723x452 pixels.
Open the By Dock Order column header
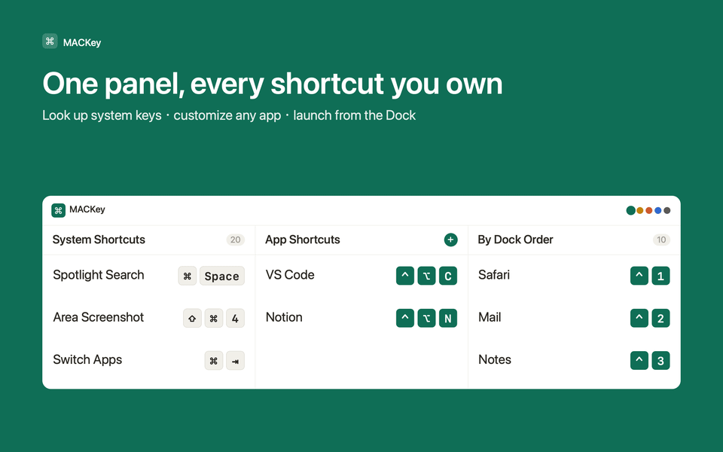[x=515, y=240]
